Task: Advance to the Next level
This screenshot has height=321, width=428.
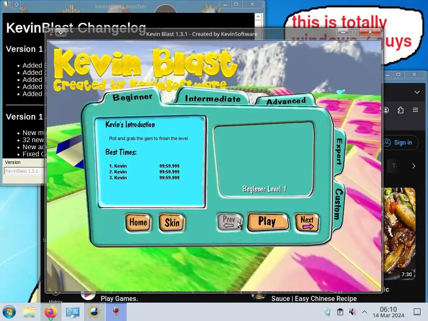Action: coord(307,222)
